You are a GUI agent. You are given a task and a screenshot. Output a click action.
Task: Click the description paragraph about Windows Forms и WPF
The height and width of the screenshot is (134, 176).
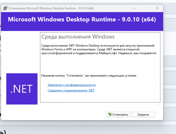coord(99,49)
